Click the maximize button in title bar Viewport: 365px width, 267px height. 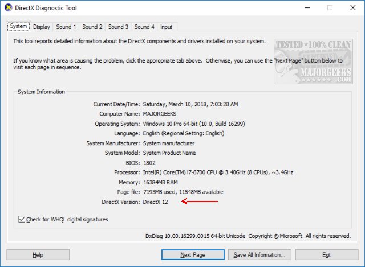[330, 7]
